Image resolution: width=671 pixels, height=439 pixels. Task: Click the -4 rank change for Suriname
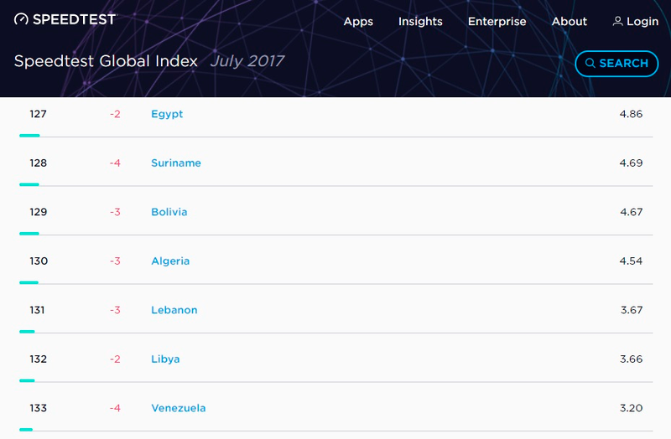[x=115, y=163]
